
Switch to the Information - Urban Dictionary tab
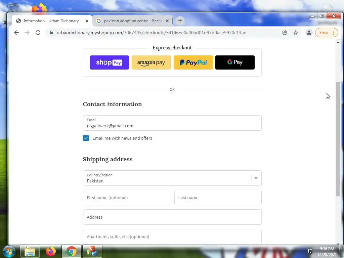pos(52,21)
